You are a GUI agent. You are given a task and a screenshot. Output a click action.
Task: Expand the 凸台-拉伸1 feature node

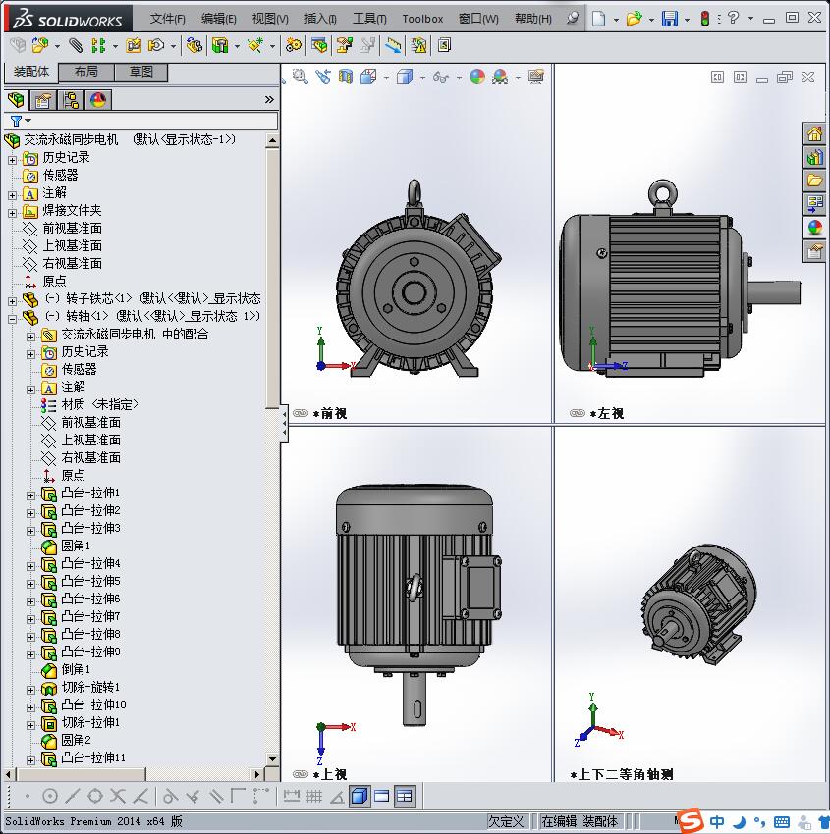pos(30,495)
